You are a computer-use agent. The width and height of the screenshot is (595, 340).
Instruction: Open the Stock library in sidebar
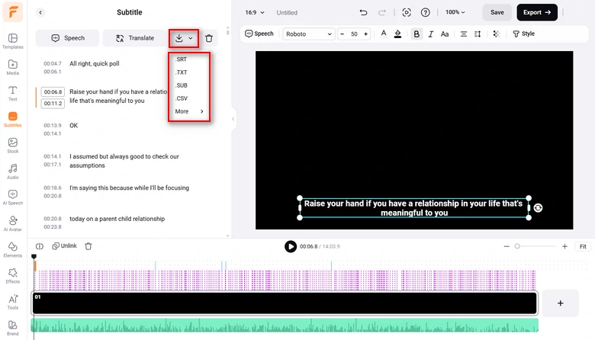12,145
